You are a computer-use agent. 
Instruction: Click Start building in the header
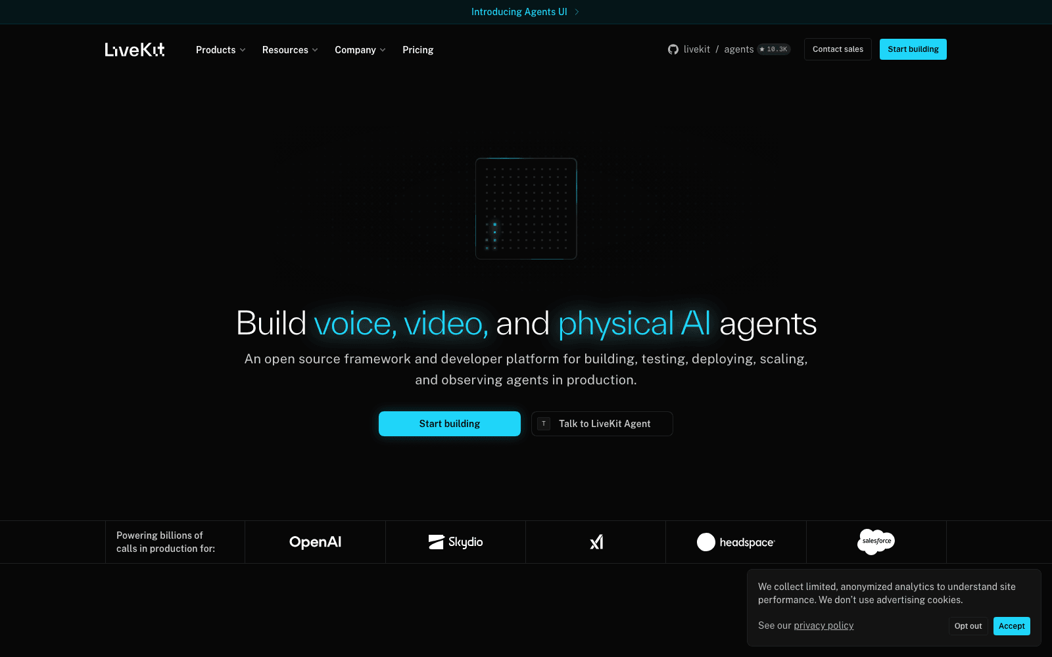click(x=913, y=49)
